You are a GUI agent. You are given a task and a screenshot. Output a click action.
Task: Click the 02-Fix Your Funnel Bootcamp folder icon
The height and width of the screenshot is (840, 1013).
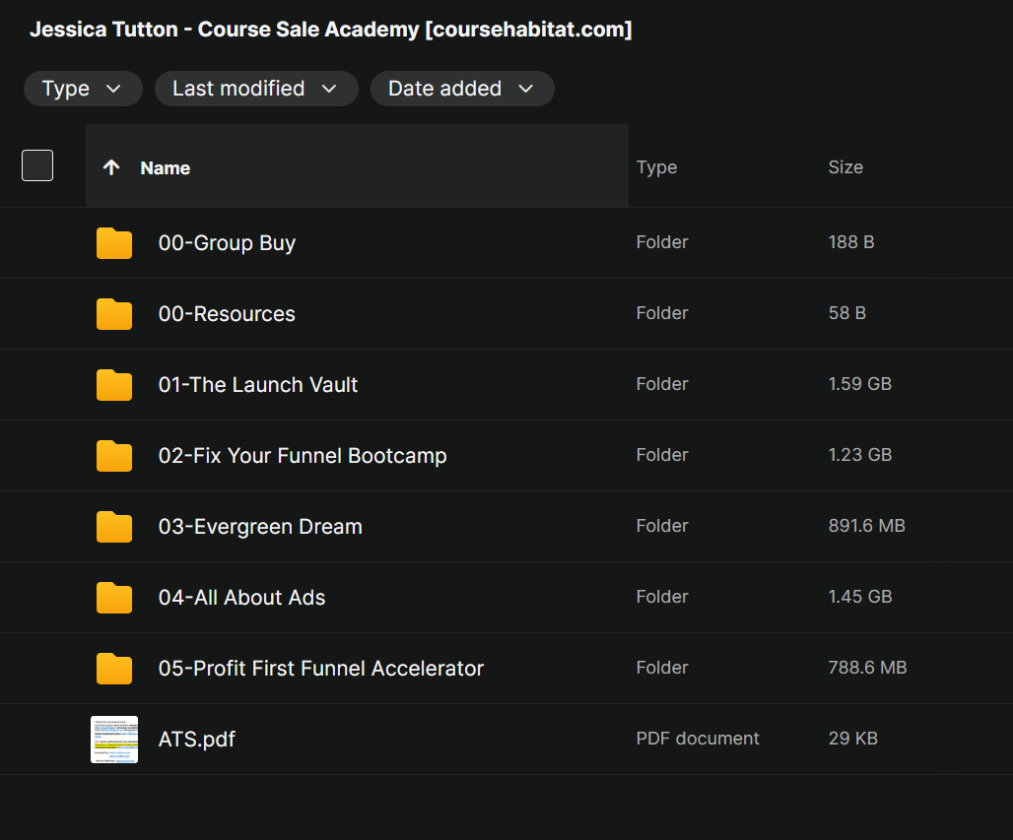pyautogui.click(x=114, y=456)
